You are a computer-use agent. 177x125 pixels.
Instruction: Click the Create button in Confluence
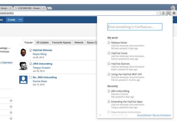click(11, 20)
